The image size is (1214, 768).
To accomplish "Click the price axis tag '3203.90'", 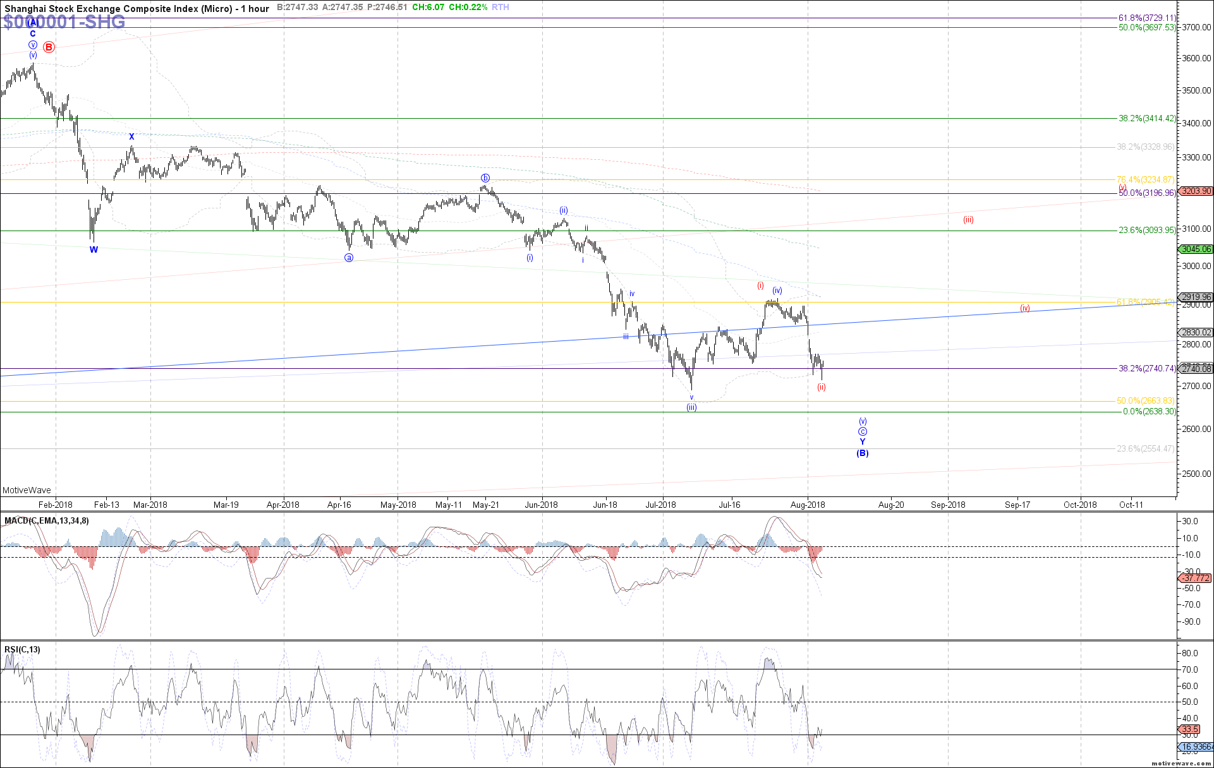I will [x=1196, y=191].
